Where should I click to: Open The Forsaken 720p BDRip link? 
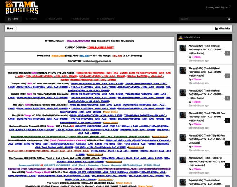click(54, 158)
